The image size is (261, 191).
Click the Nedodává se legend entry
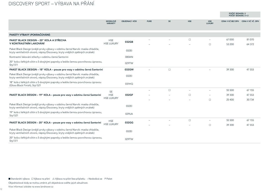click(x=95, y=179)
